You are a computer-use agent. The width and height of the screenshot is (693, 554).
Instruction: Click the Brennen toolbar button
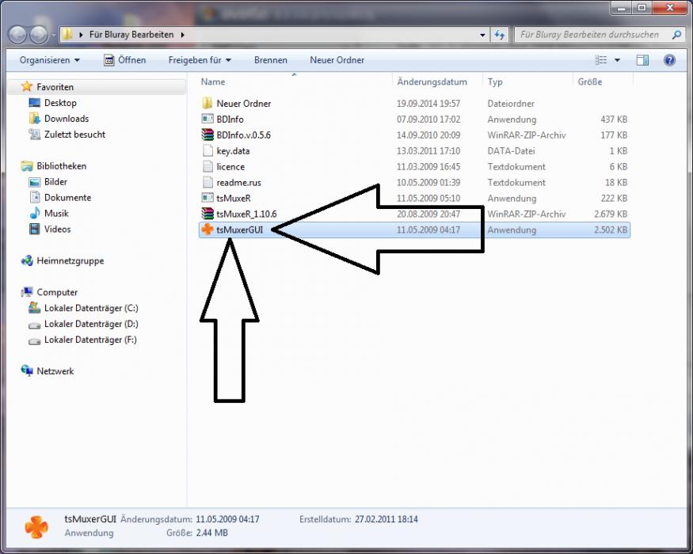point(271,60)
